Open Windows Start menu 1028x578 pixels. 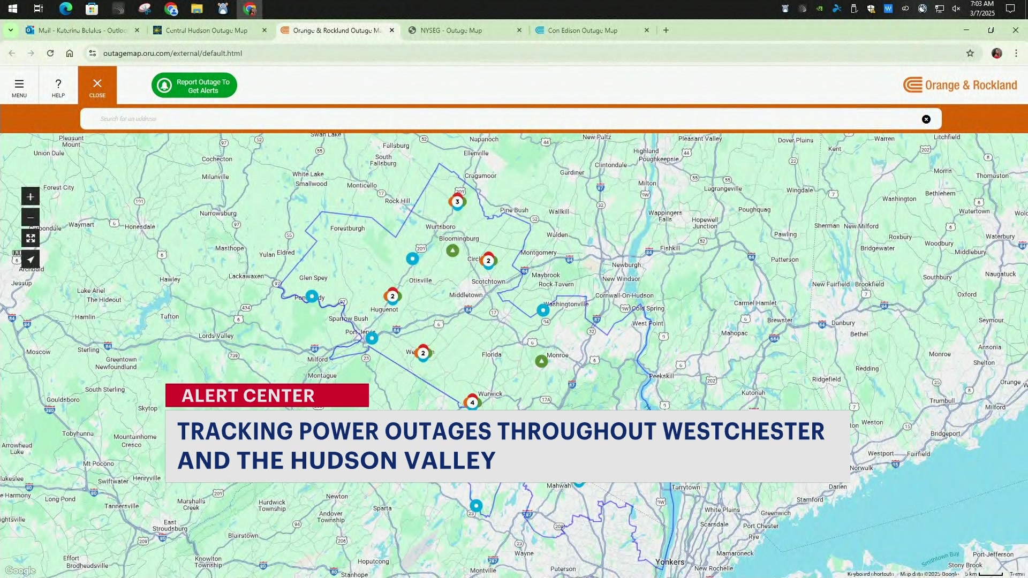12,9
